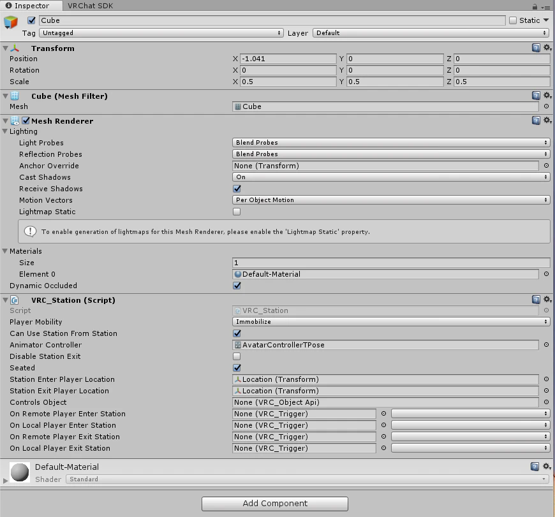Collapse the Materials foldout
This screenshot has height=517, width=555.
click(x=5, y=251)
